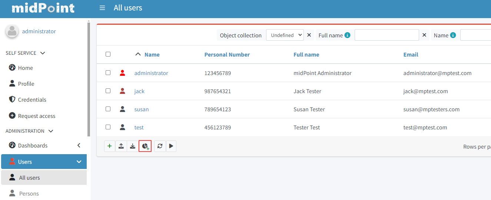The height and width of the screenshot is (200, 491).
Task: Expand the Dashboards menu arrow
Action: click(x=79, y=145)
